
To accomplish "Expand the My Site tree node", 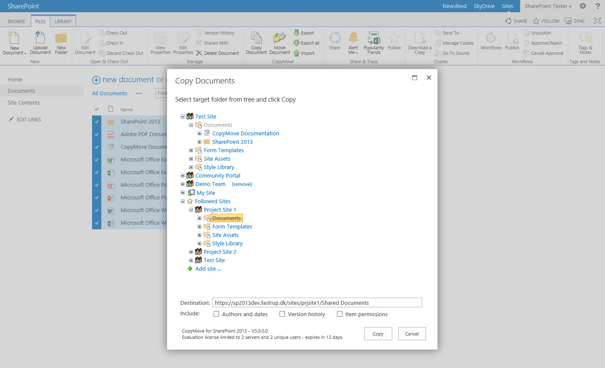I will pyautogui.click(x=182, y=193).
